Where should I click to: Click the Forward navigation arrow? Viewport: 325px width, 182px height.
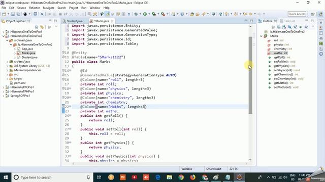(259, 14)
